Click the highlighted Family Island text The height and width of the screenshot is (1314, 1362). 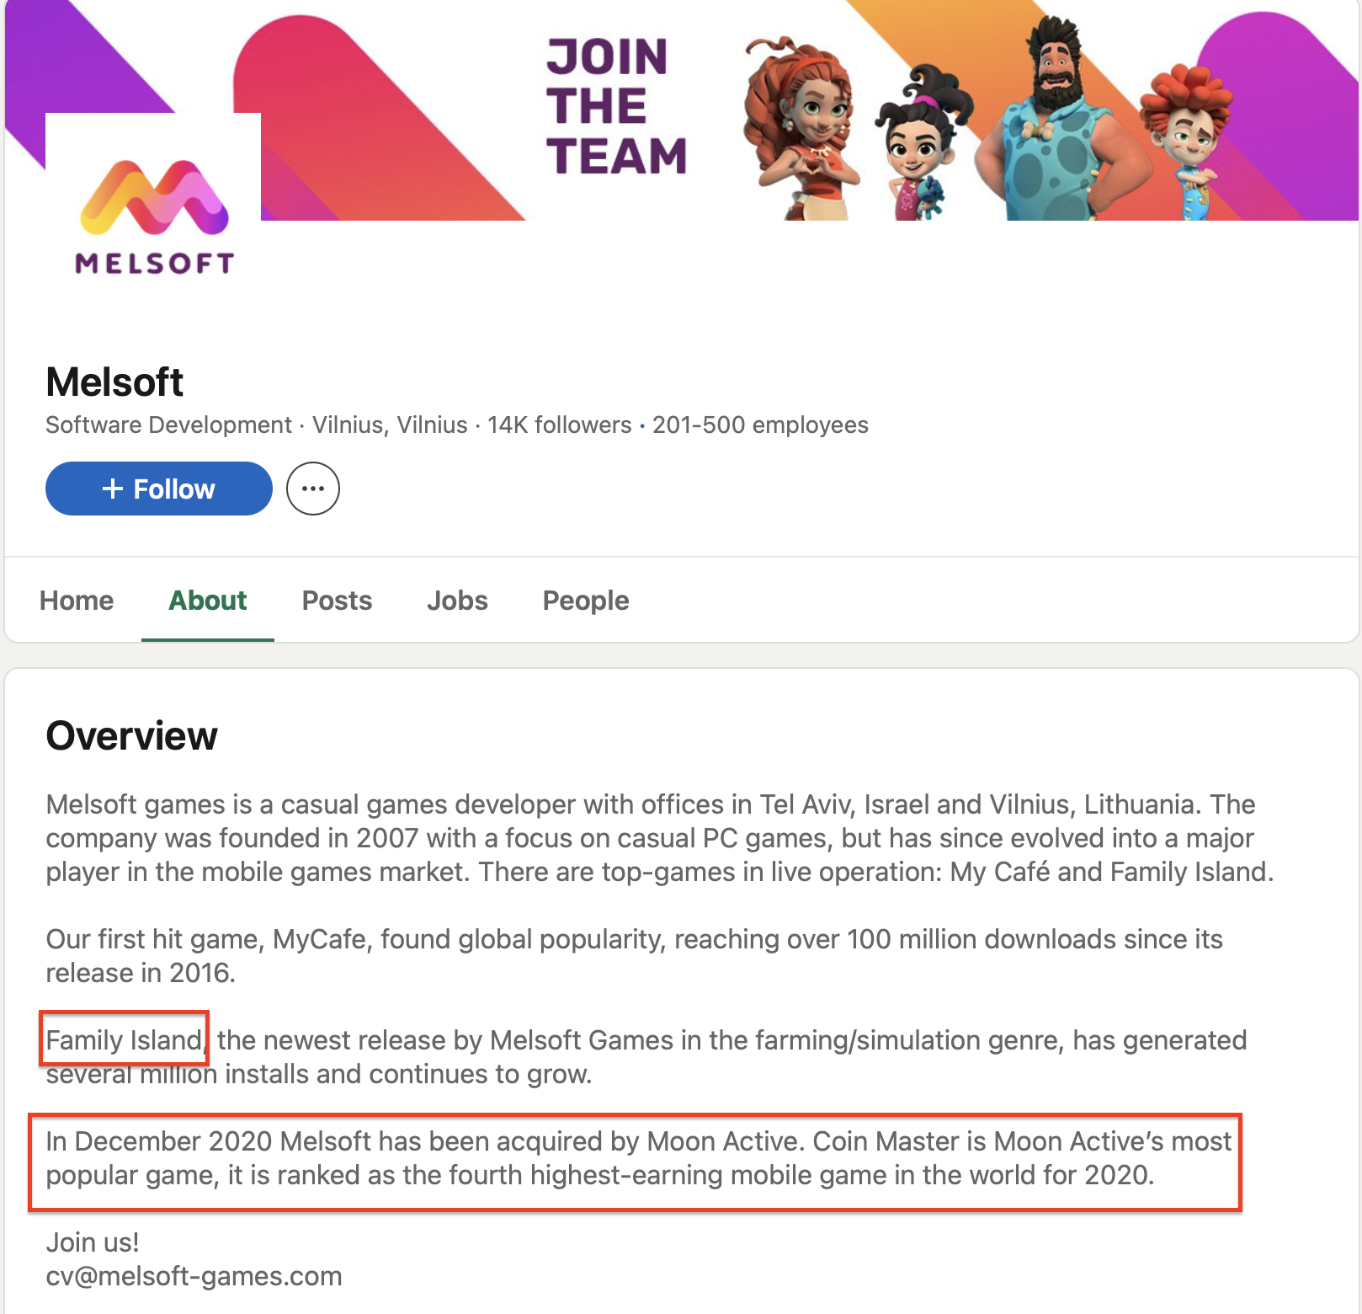(125, 1040)
